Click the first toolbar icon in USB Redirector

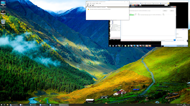[x=88, y=5]
